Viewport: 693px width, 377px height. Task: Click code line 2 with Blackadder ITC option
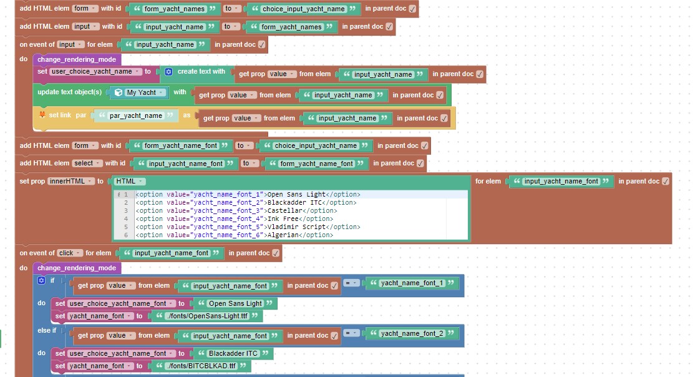[x=246, y=203]
